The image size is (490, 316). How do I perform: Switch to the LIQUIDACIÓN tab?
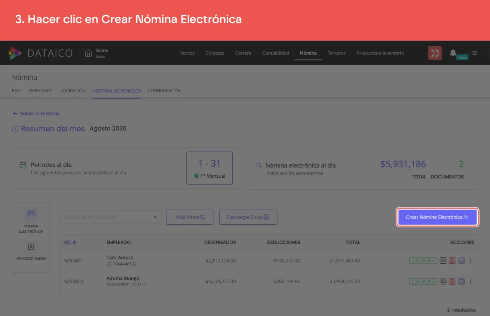tap(72, 91)
